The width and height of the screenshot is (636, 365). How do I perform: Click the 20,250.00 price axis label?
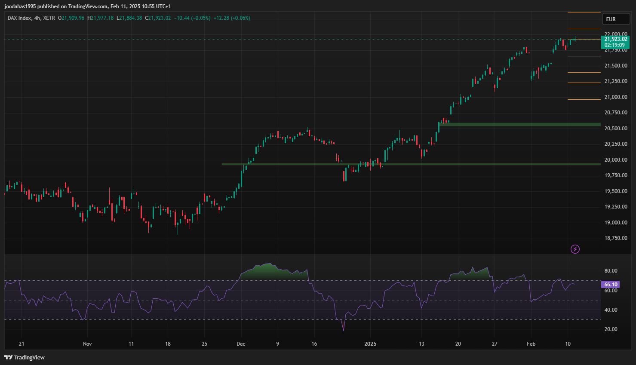616,144
